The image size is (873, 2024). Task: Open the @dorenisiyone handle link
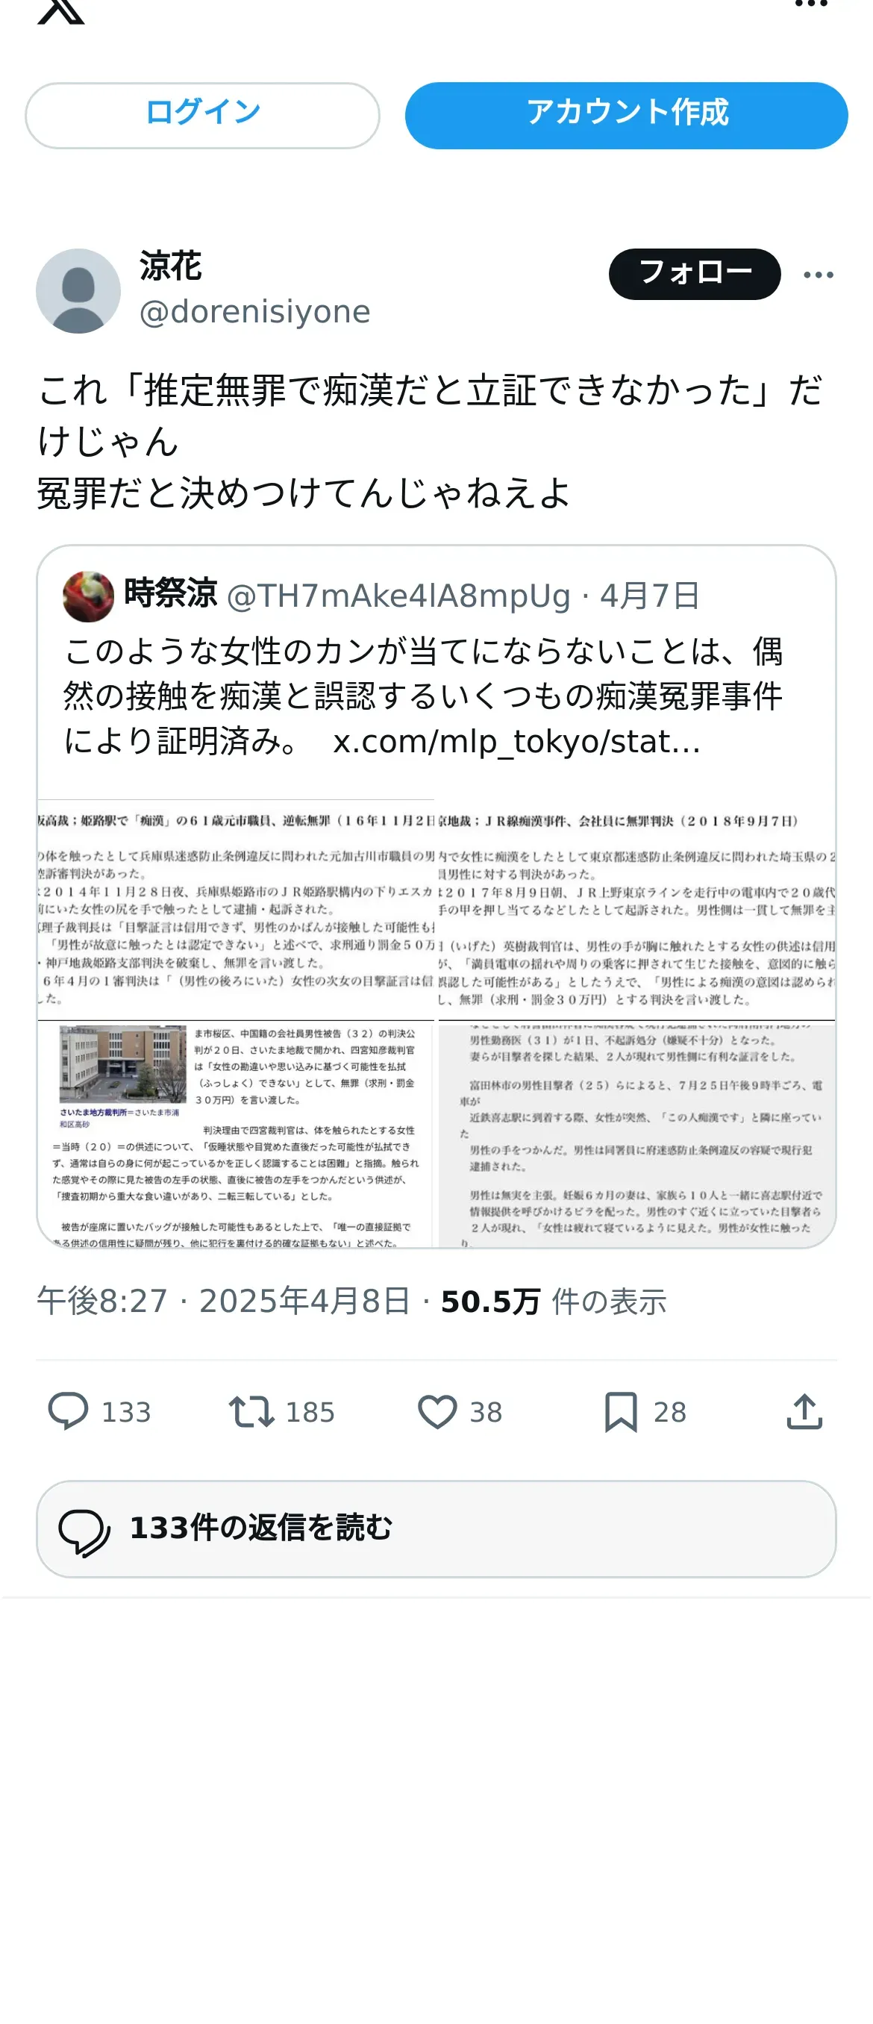click(x=254, y=312)
